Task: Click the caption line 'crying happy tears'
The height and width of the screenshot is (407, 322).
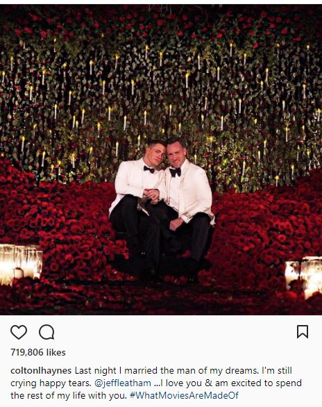Action: tap(50, 383)
